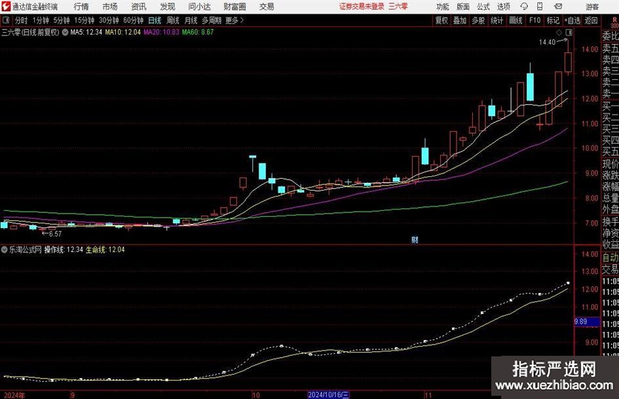Switch to 周线 weekly period tab
Screen dimensions: 619x399
pyautogui.click(x=173, y=20)
